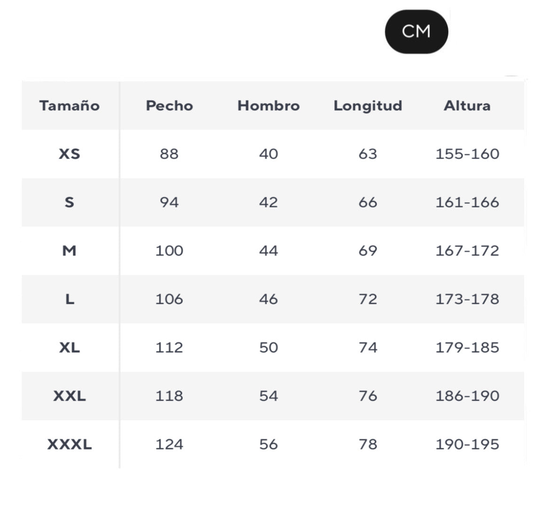Select the Hombro column header
The image size is (550, 530).
pos(268,106)
